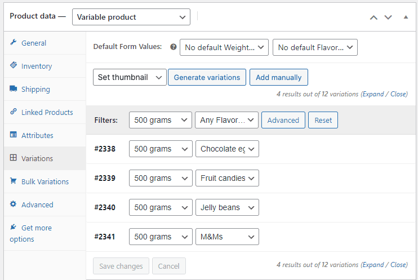Click the Advanced gear icon
The image size is (418, 280).
(14, 205)
